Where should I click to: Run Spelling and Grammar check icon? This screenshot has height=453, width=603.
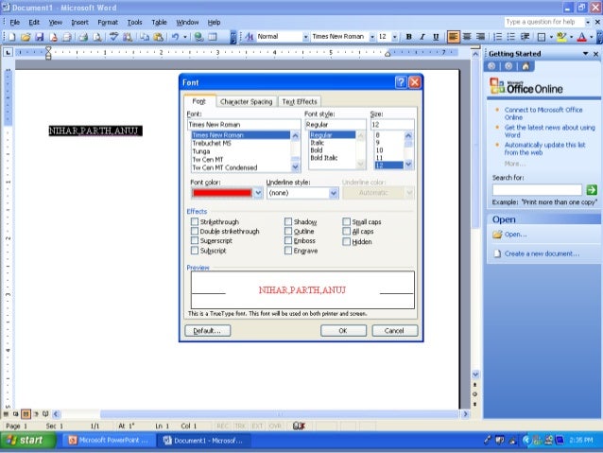point(113,37)
